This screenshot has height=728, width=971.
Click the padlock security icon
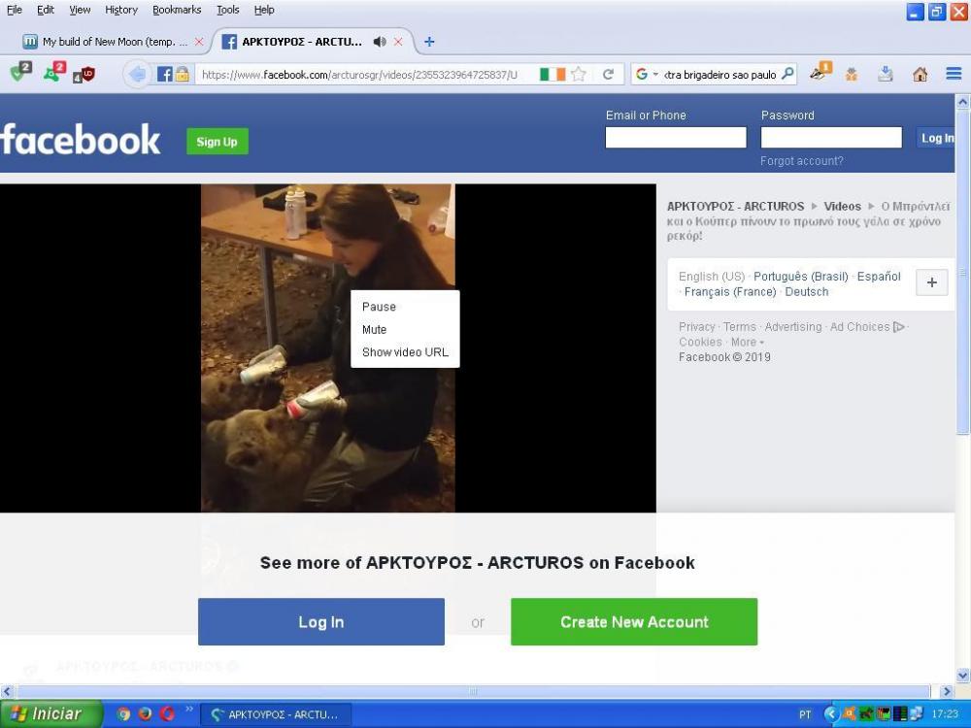pyautogui.click(x=183, y=75)
